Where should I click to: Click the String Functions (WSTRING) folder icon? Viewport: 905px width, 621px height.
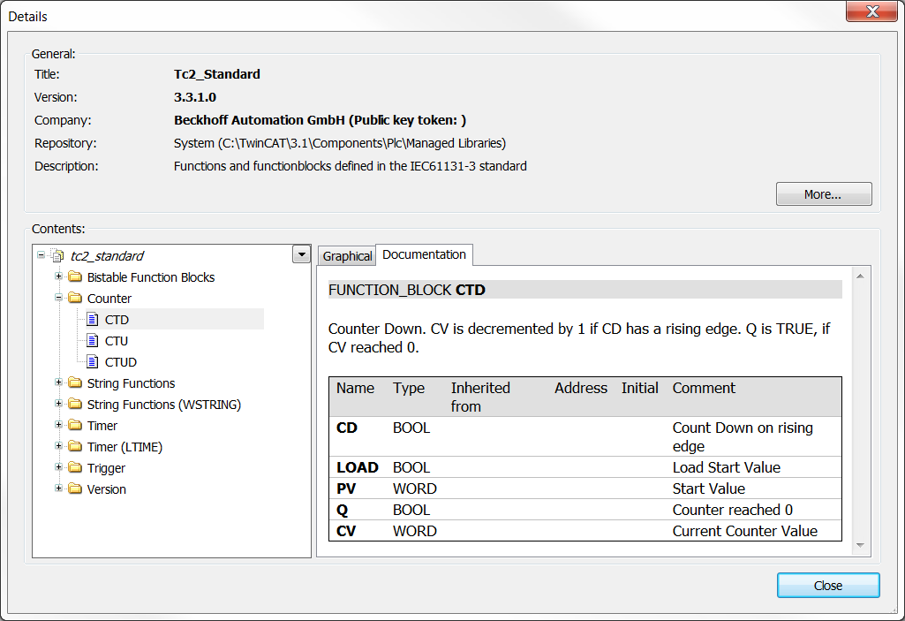click(x=75, y=405)
